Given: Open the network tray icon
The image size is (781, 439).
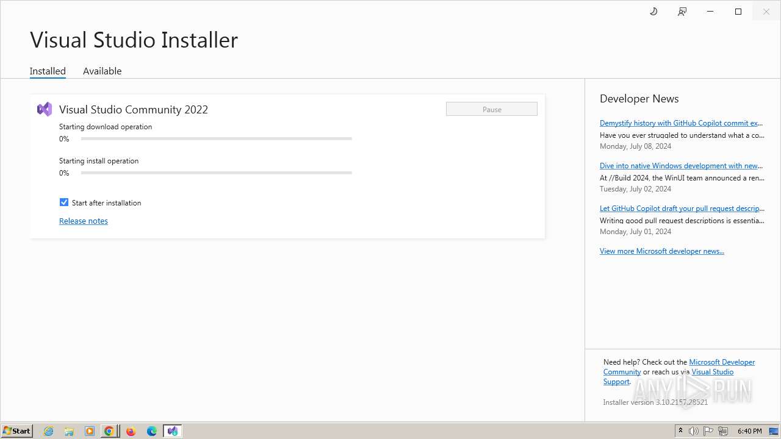Looking at the screenshot, I should (x=723, y=431).
